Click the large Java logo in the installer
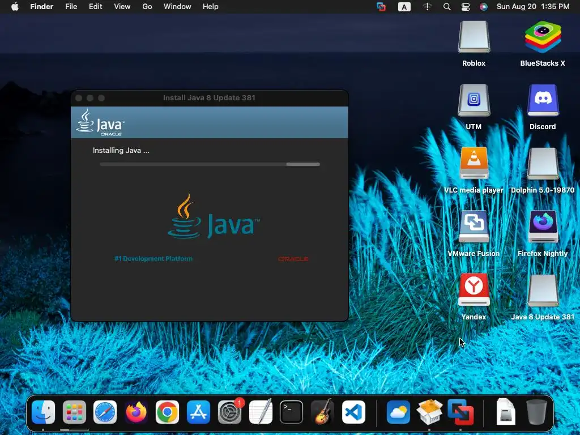The height and width of the screenshot is (435, 580). (x=214, y=216)
